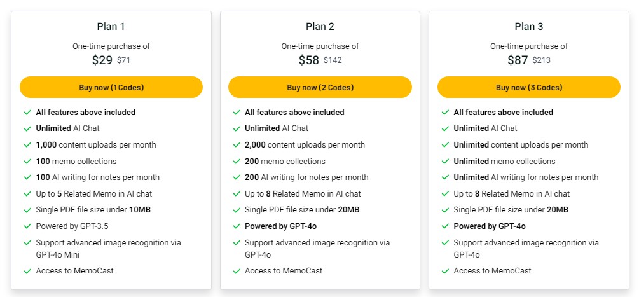Click checkmark next to 200 memo collections
This screenshot has height=297, width=639.
coord(236,162)
